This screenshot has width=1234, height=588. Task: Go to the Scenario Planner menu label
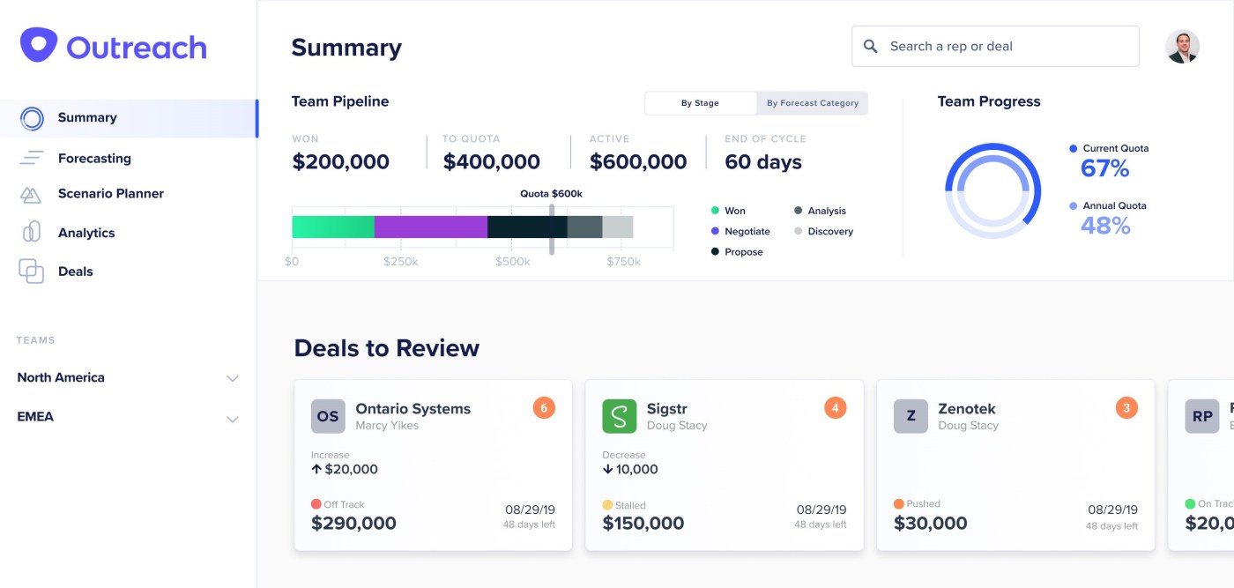coord(111,193)
